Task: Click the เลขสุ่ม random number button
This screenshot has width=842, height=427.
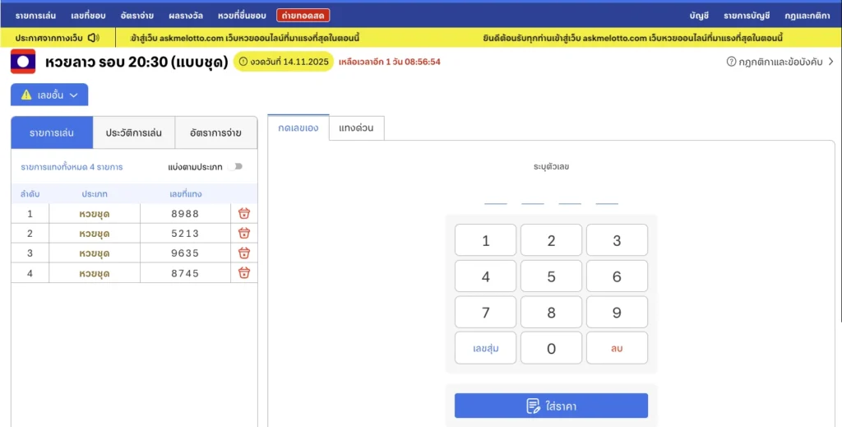Action: point(485,348)
